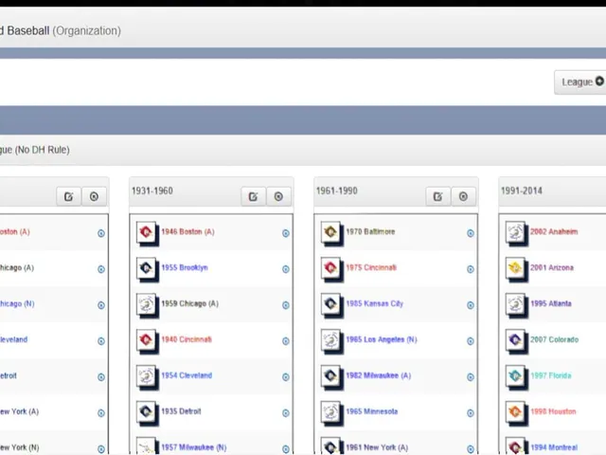
Task: Click the 1959 Chicago (A) team logo
Action: 146,304
